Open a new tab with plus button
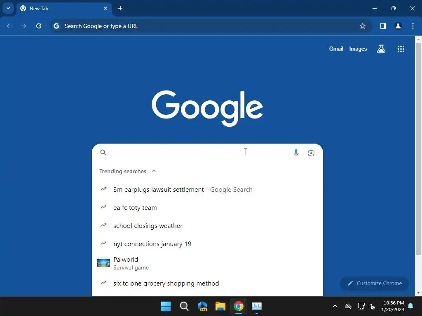 [120, 8]
